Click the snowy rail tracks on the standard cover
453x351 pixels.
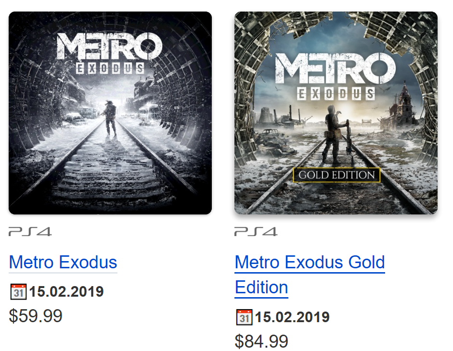111,178
